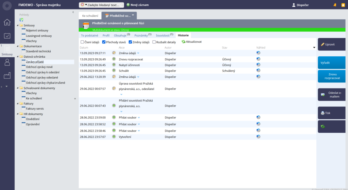
Task: Expand details of first Změna údajů row
Action: pos(138,53)
